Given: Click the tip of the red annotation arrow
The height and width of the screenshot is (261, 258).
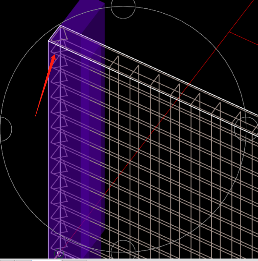Looking at the screenshot, I should [55, 55].
